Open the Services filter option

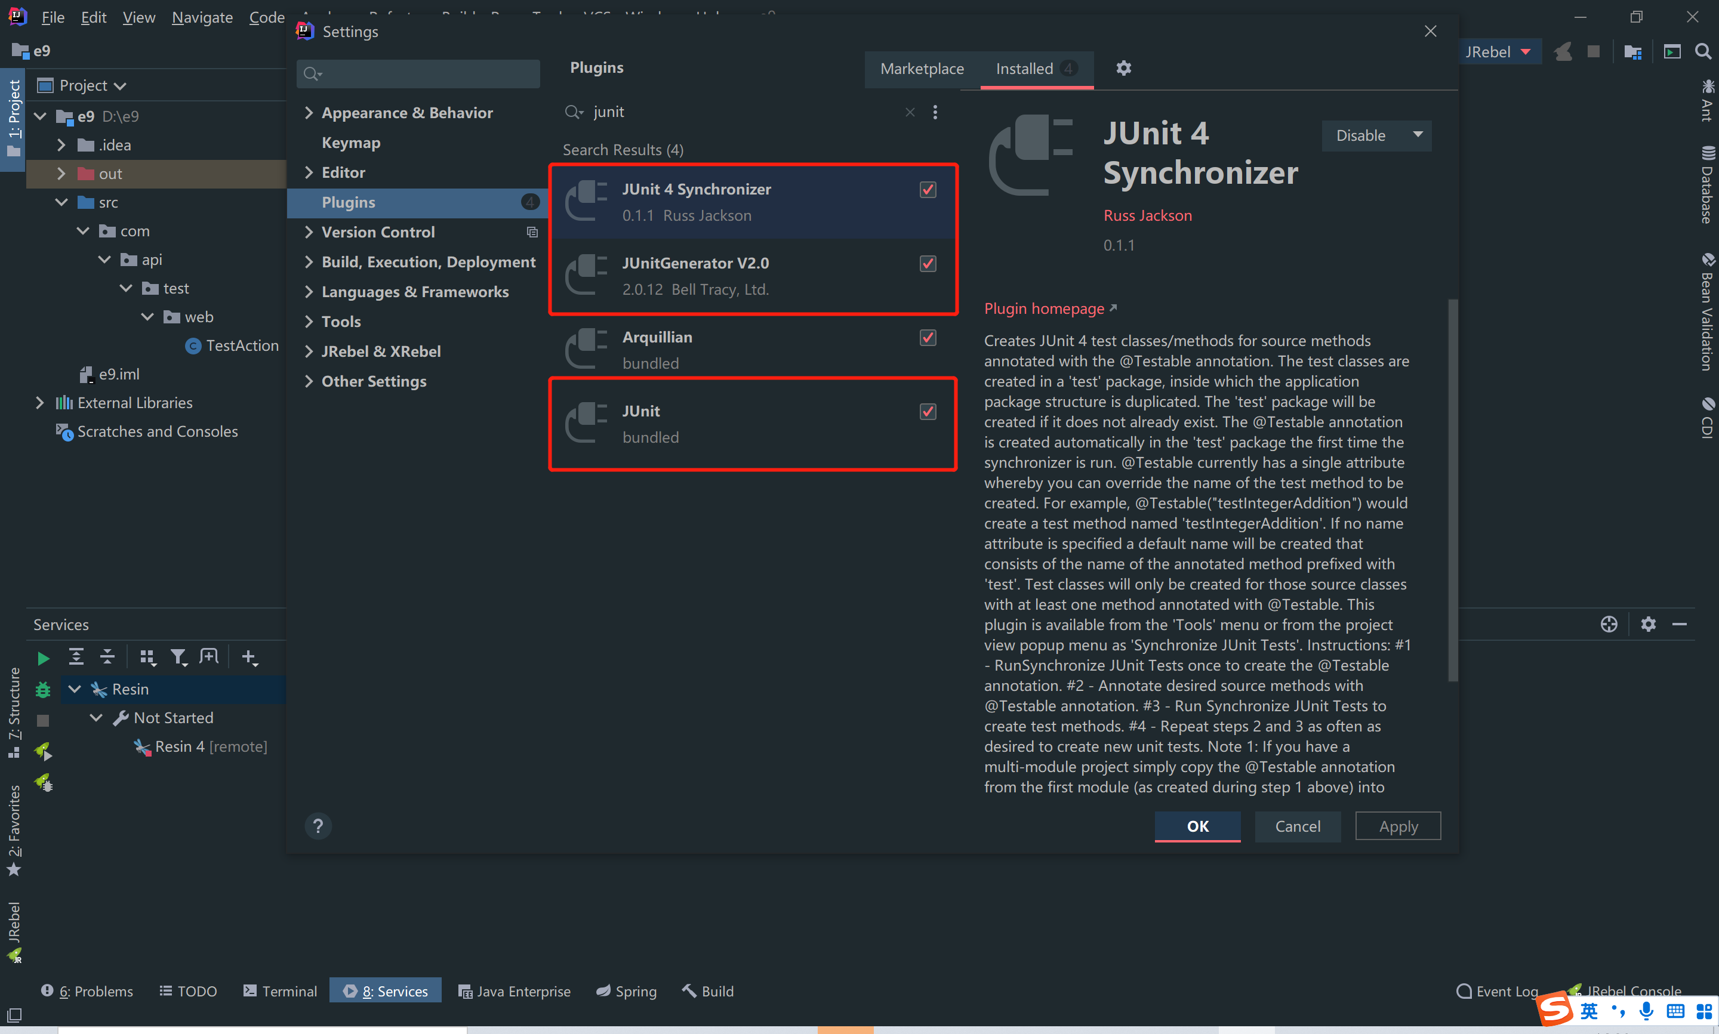(179, 658)
